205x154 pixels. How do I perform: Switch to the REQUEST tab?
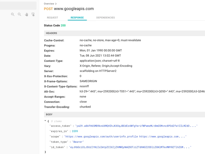(x=53, y=17)
